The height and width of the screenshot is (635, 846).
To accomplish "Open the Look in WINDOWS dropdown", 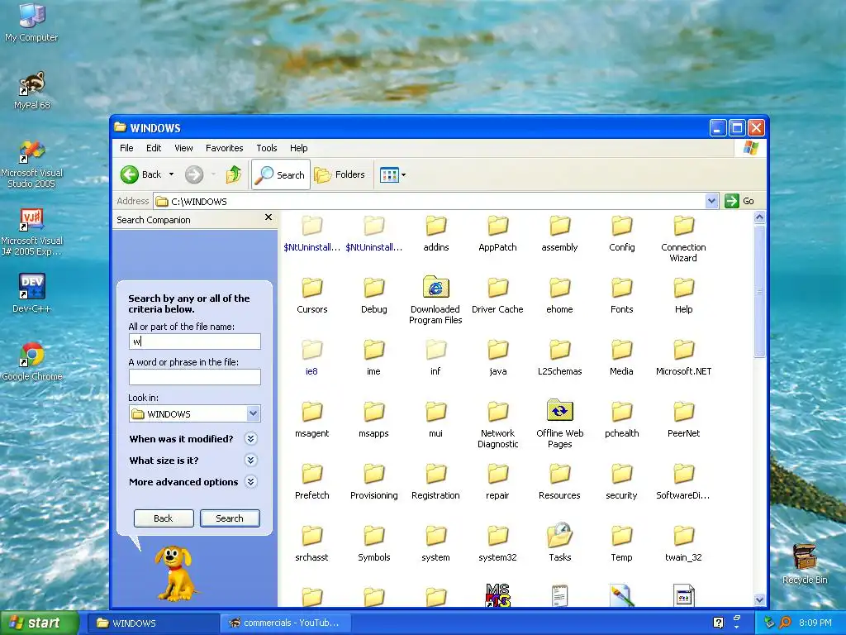I will point(253,413).
